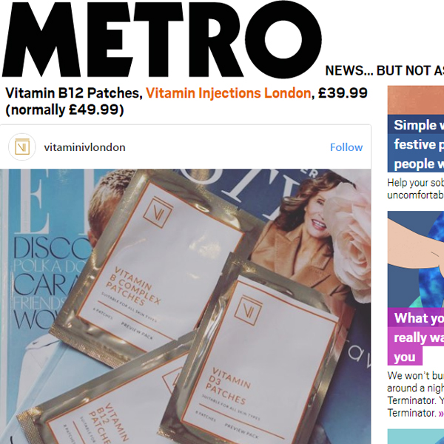The height and width of the screenshot is (444, 444).
Task: Click the vitaminivlondon profile avatar icon
Action: click(22, 147)
